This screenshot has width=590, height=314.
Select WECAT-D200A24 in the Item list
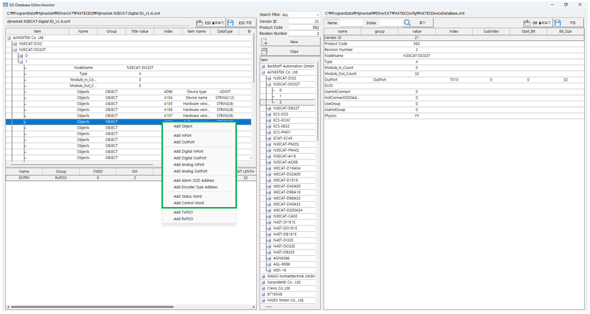(x=288, y=210)
